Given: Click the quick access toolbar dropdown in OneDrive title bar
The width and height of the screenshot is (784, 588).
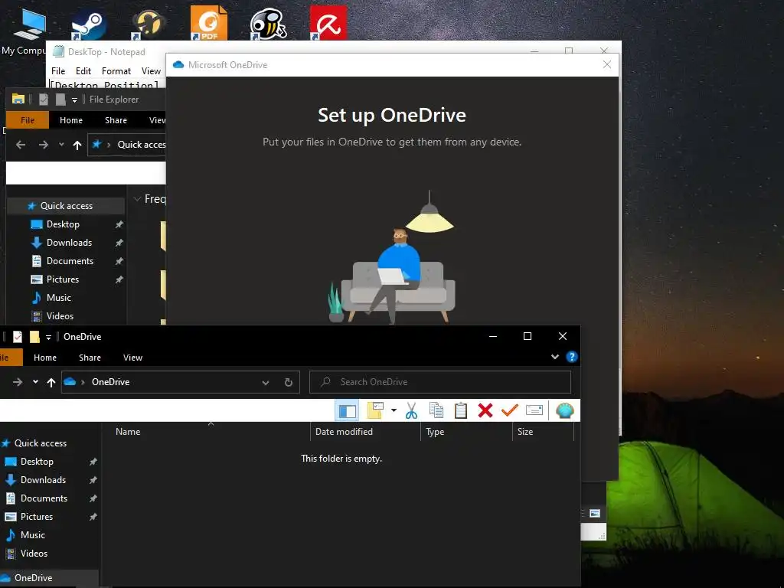Looking at the screenshot, I should 48,338.
